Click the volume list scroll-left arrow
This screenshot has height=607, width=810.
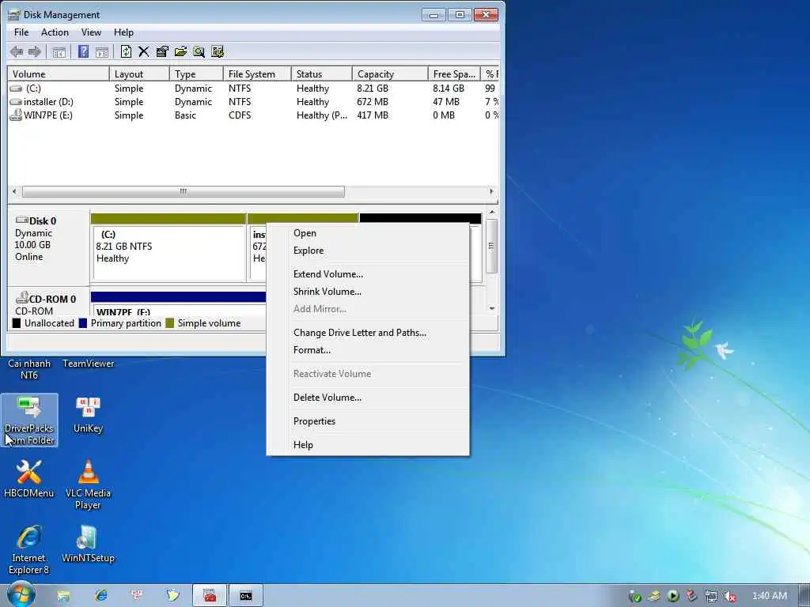click(x=14, y=191)
